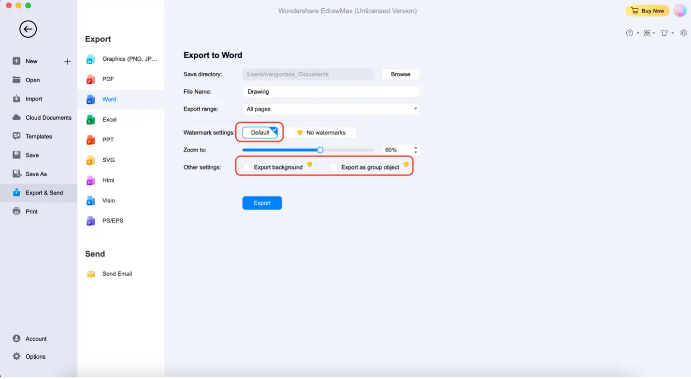Open the help question mark icon
The height and width of the screenshot is (379, 691).
(629, 33)
